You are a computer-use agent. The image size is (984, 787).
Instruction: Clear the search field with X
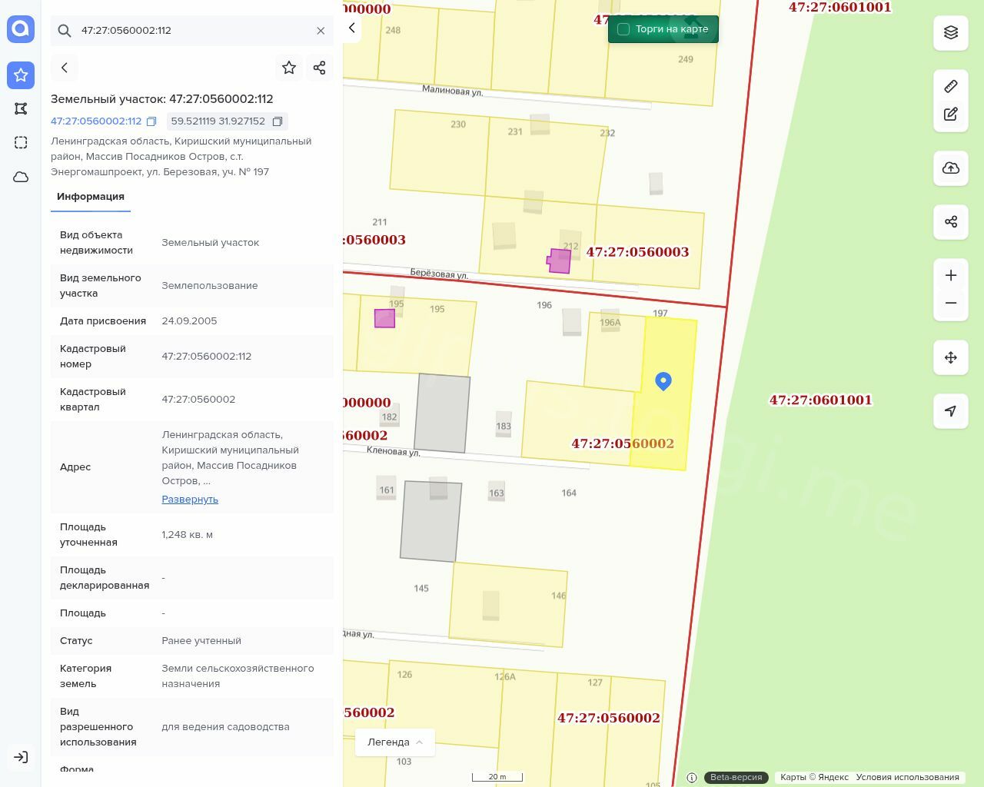(x=321, y=31)
